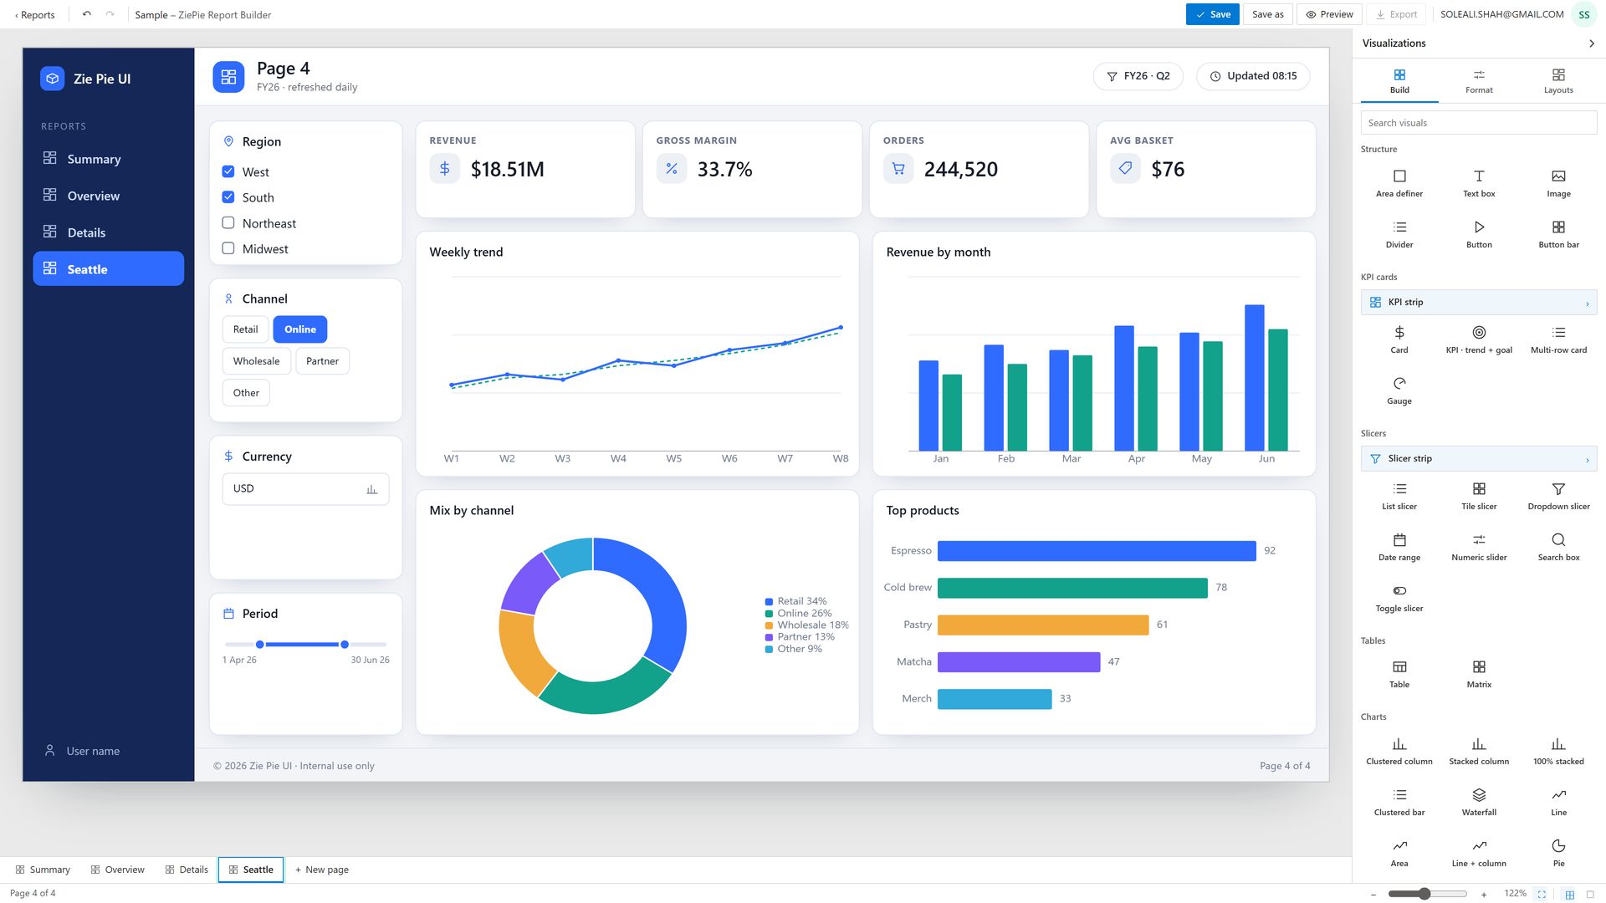The height and width of the screenshot is (903, 1606).
Task: Add a Gauge visual
Action: (1399, 390)
